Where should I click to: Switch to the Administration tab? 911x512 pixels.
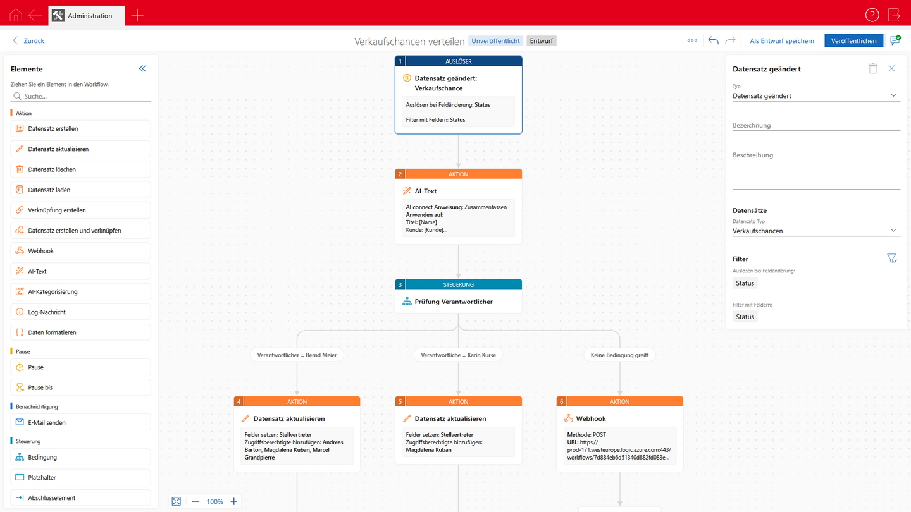(x=87, y=16)
